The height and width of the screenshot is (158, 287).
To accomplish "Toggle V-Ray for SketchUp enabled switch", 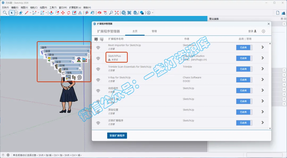I will coord(244,80).
